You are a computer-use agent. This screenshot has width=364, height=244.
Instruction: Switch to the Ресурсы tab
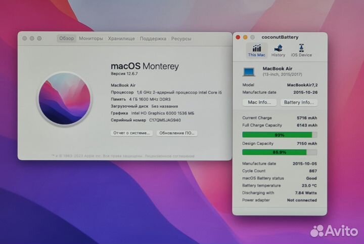click(x=181, y=38)
